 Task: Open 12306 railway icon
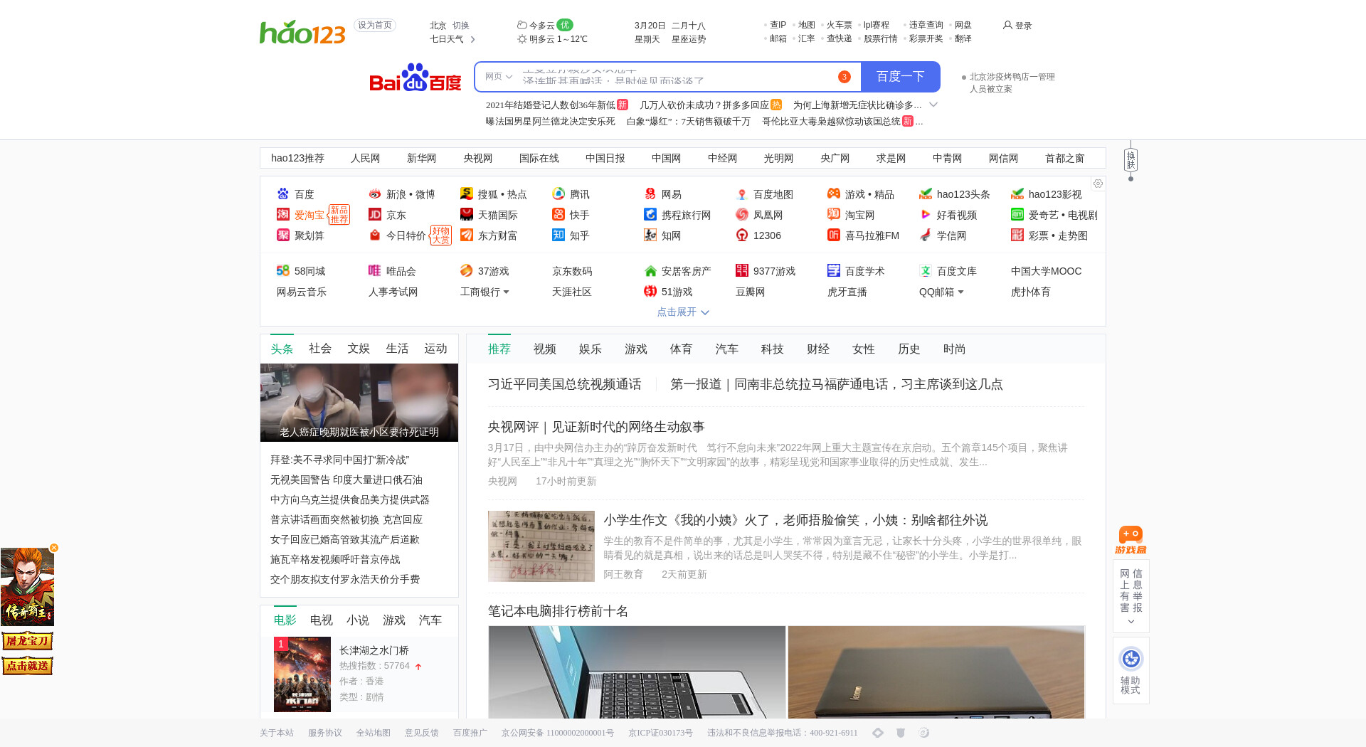742,235
